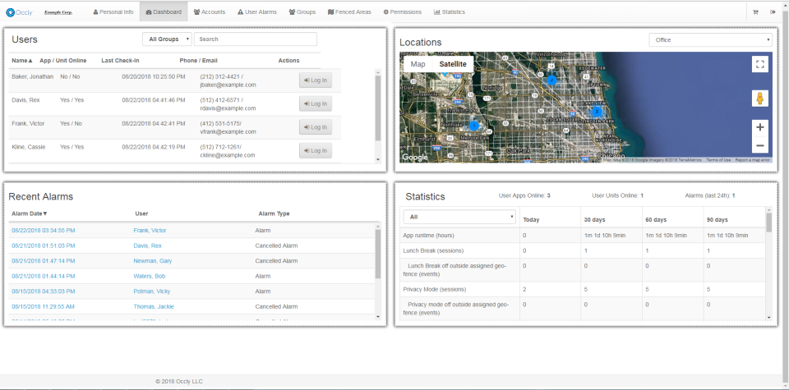Open alarm dated 08/21/2018 01:44:14 PM
This screenshot has width=789, height=390.
(x=44, y=276)
